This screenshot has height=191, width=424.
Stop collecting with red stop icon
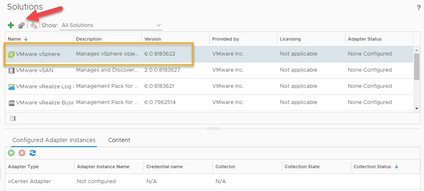(x=22, y=153)
